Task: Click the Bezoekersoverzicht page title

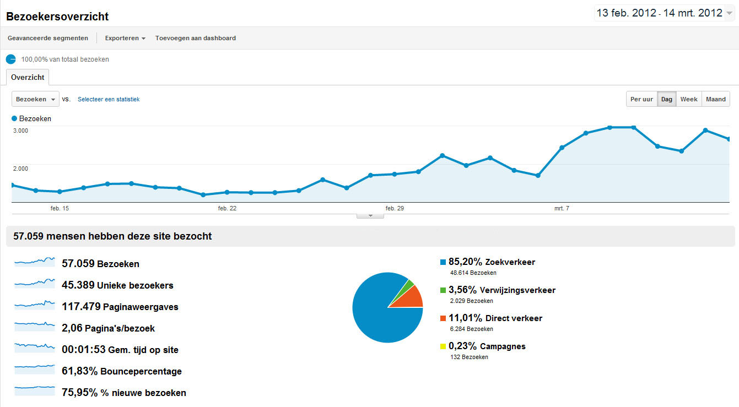Action: (x=57, y=17)
